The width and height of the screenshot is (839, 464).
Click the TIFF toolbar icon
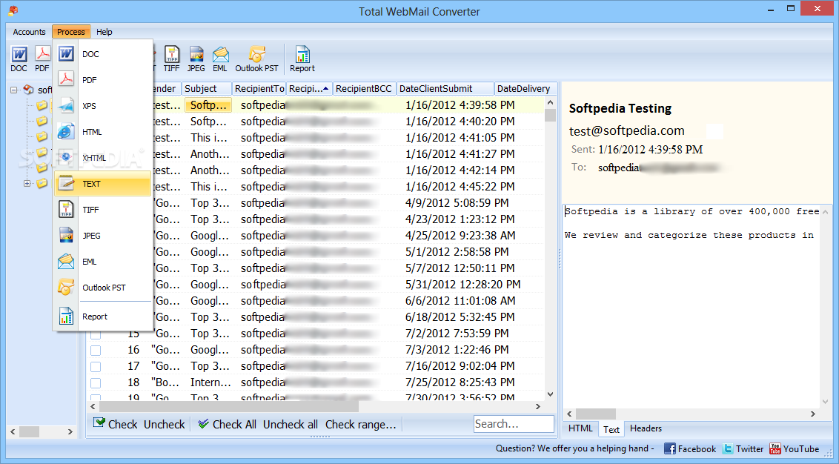pos(171,59)
